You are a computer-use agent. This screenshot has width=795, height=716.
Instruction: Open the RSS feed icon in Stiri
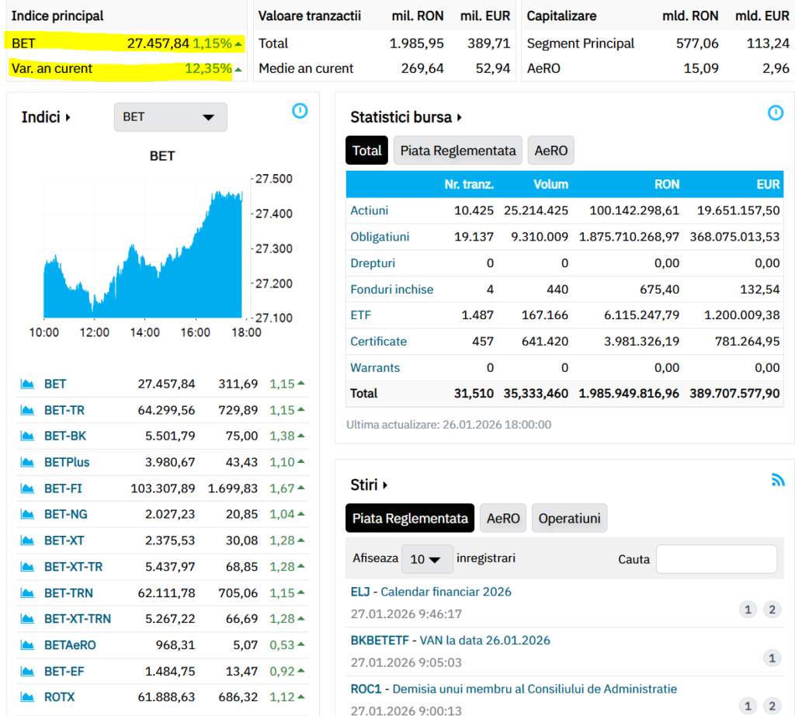(x=777, y=480)
